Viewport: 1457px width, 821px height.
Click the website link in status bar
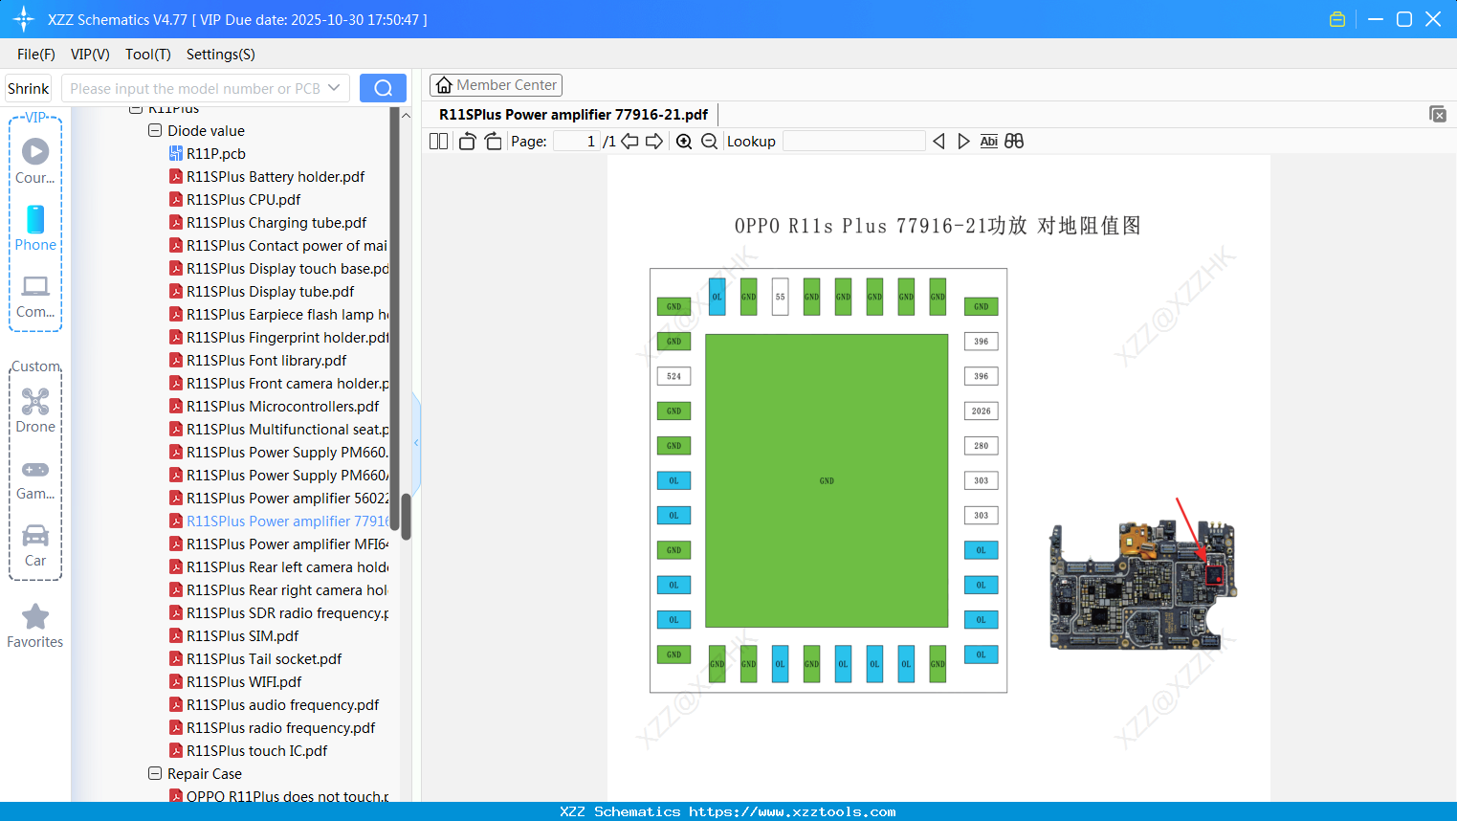[792, 811]
